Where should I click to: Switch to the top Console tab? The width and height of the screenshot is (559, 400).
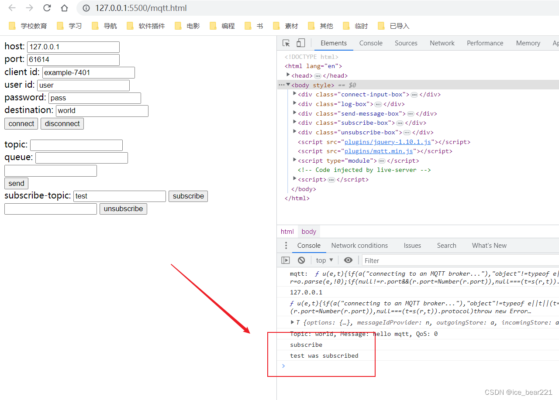(371, 43)
